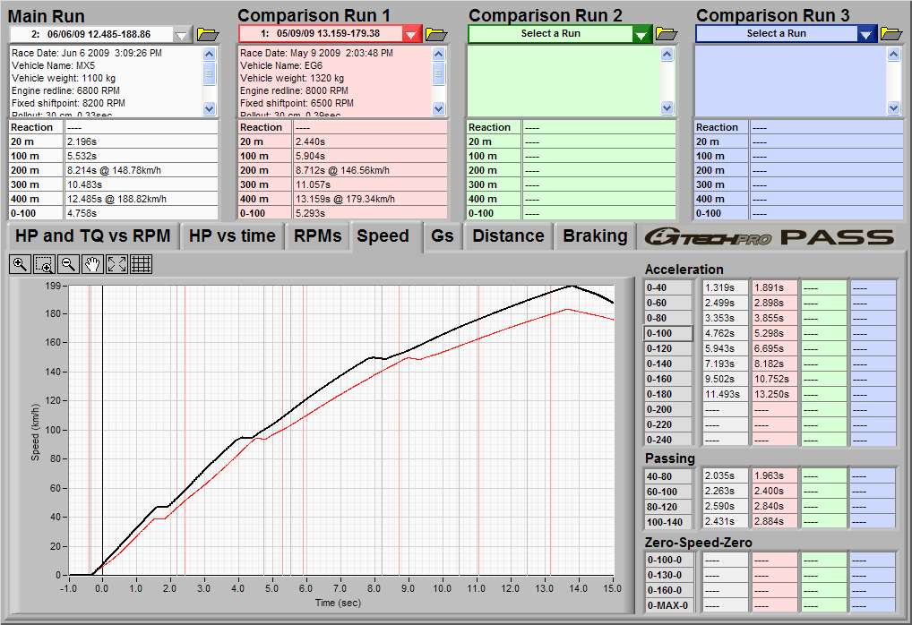The image size is (912, 625).
Task: Open folder icon beside Comparison Run 3
Action: pos(891,34)
